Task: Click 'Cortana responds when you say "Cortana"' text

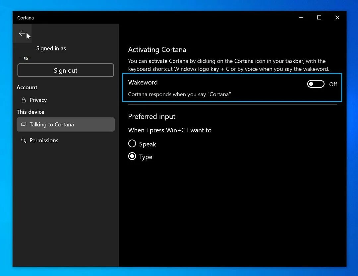Action: [x=179, y=94]
